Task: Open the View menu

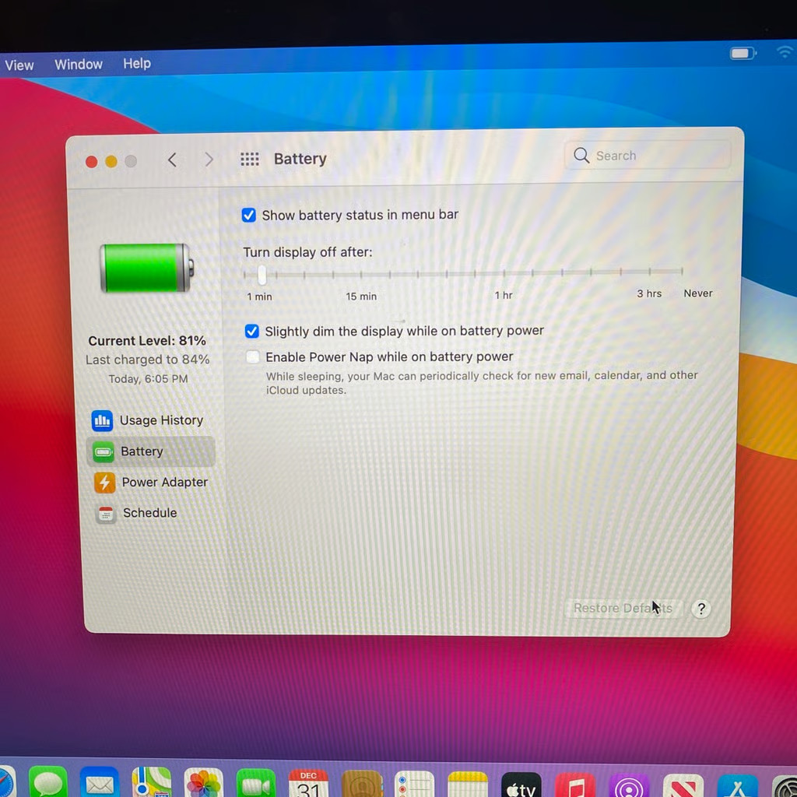Action: coord(19,65)
